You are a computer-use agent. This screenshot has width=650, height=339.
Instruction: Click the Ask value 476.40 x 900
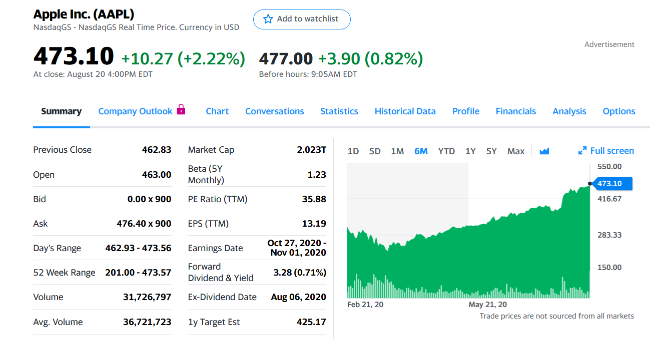click(x=144, y=224)
